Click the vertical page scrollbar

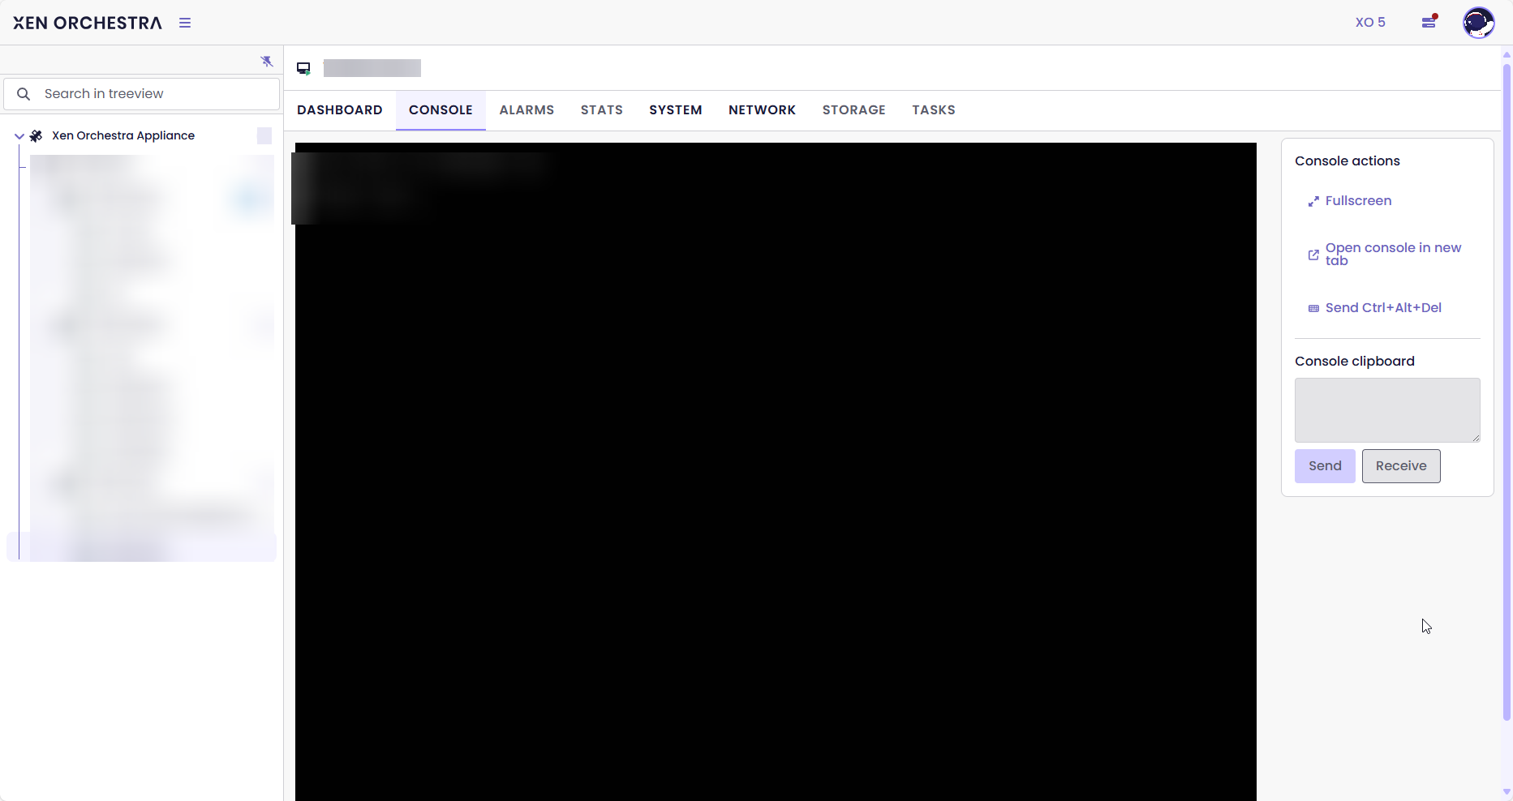point(1507,389)
